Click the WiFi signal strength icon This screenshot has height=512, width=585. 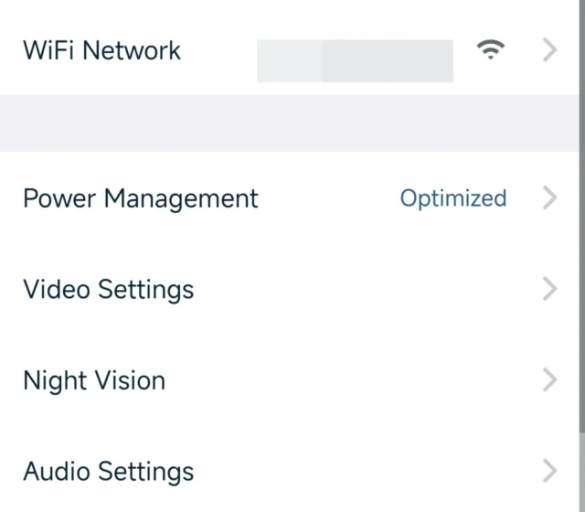tap(492, 51)
